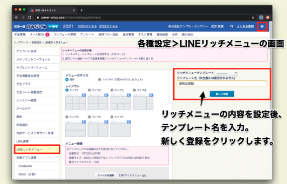Image resolution: width=287 pixels, height=184 pixels.
Task: Reload the page with browser refresh icon
Action: (x=30, y=18)
